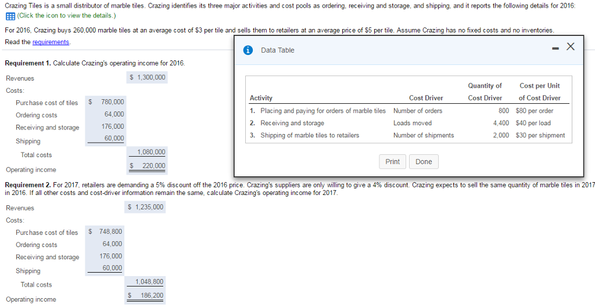The height and width of the screenshot is (308, 595).
Task: Click the Done button
Action: (x=424, y=161)
